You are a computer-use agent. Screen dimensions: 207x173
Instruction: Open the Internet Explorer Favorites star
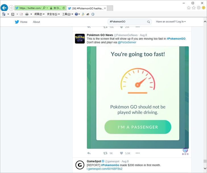pos(194,8)
